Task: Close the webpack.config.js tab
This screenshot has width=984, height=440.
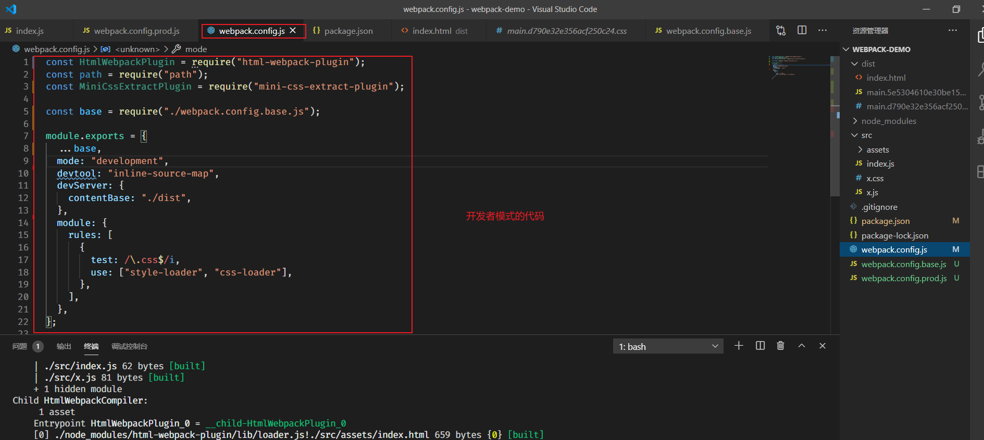Action: (x=293, y=31)
